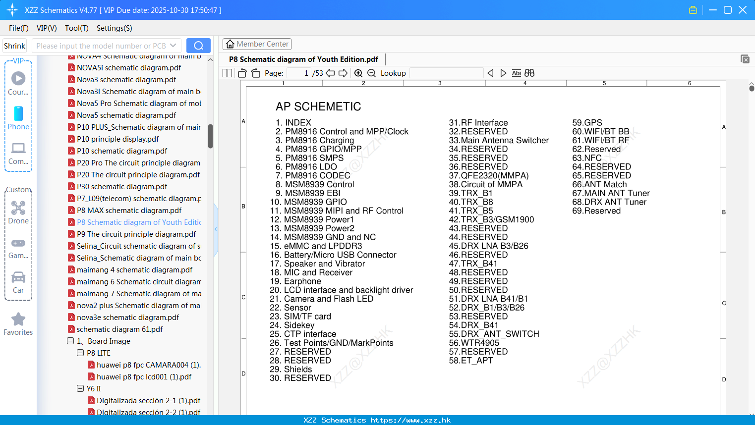Viewport: 755px width, 425px height.
Task: Click the file list scrollbar thumb
Action: pyautogui.click(x=210, y=136)
